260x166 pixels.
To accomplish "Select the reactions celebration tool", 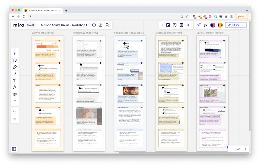I will click(206, 25).
